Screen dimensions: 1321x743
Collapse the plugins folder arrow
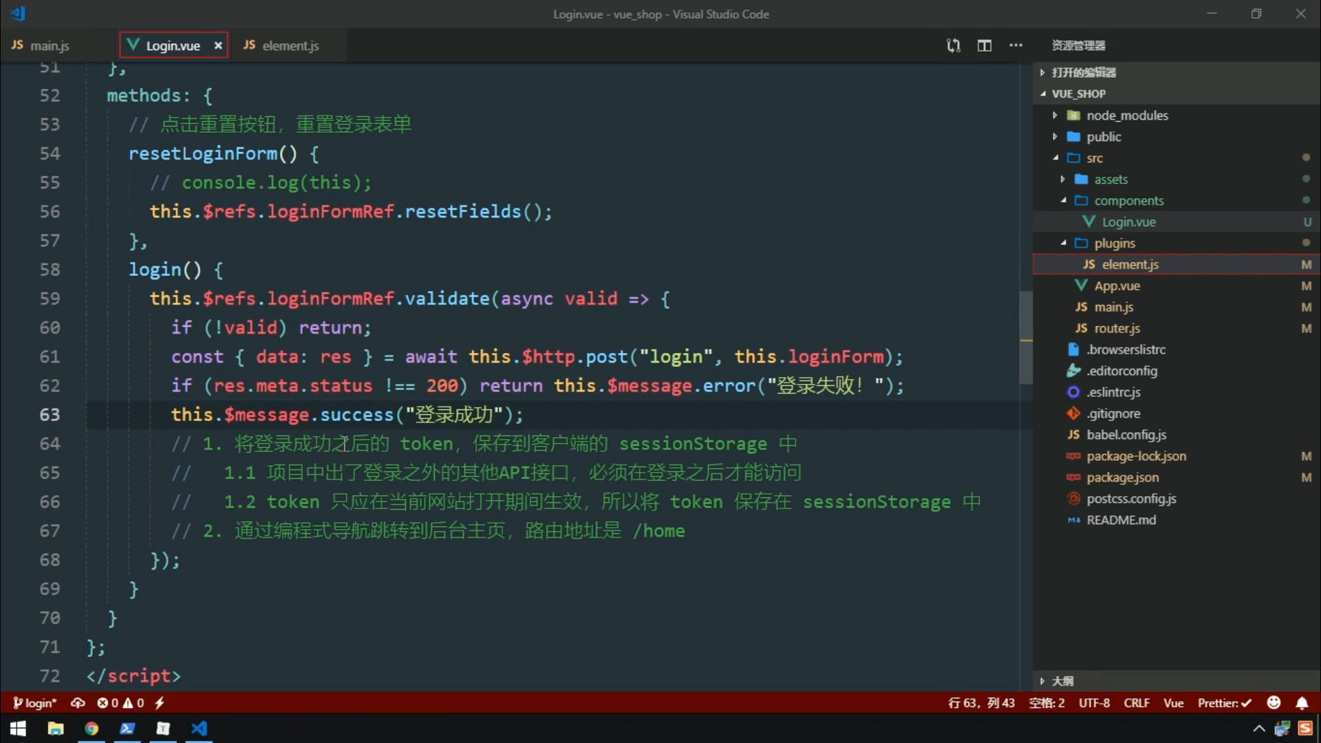[1063, 244]
